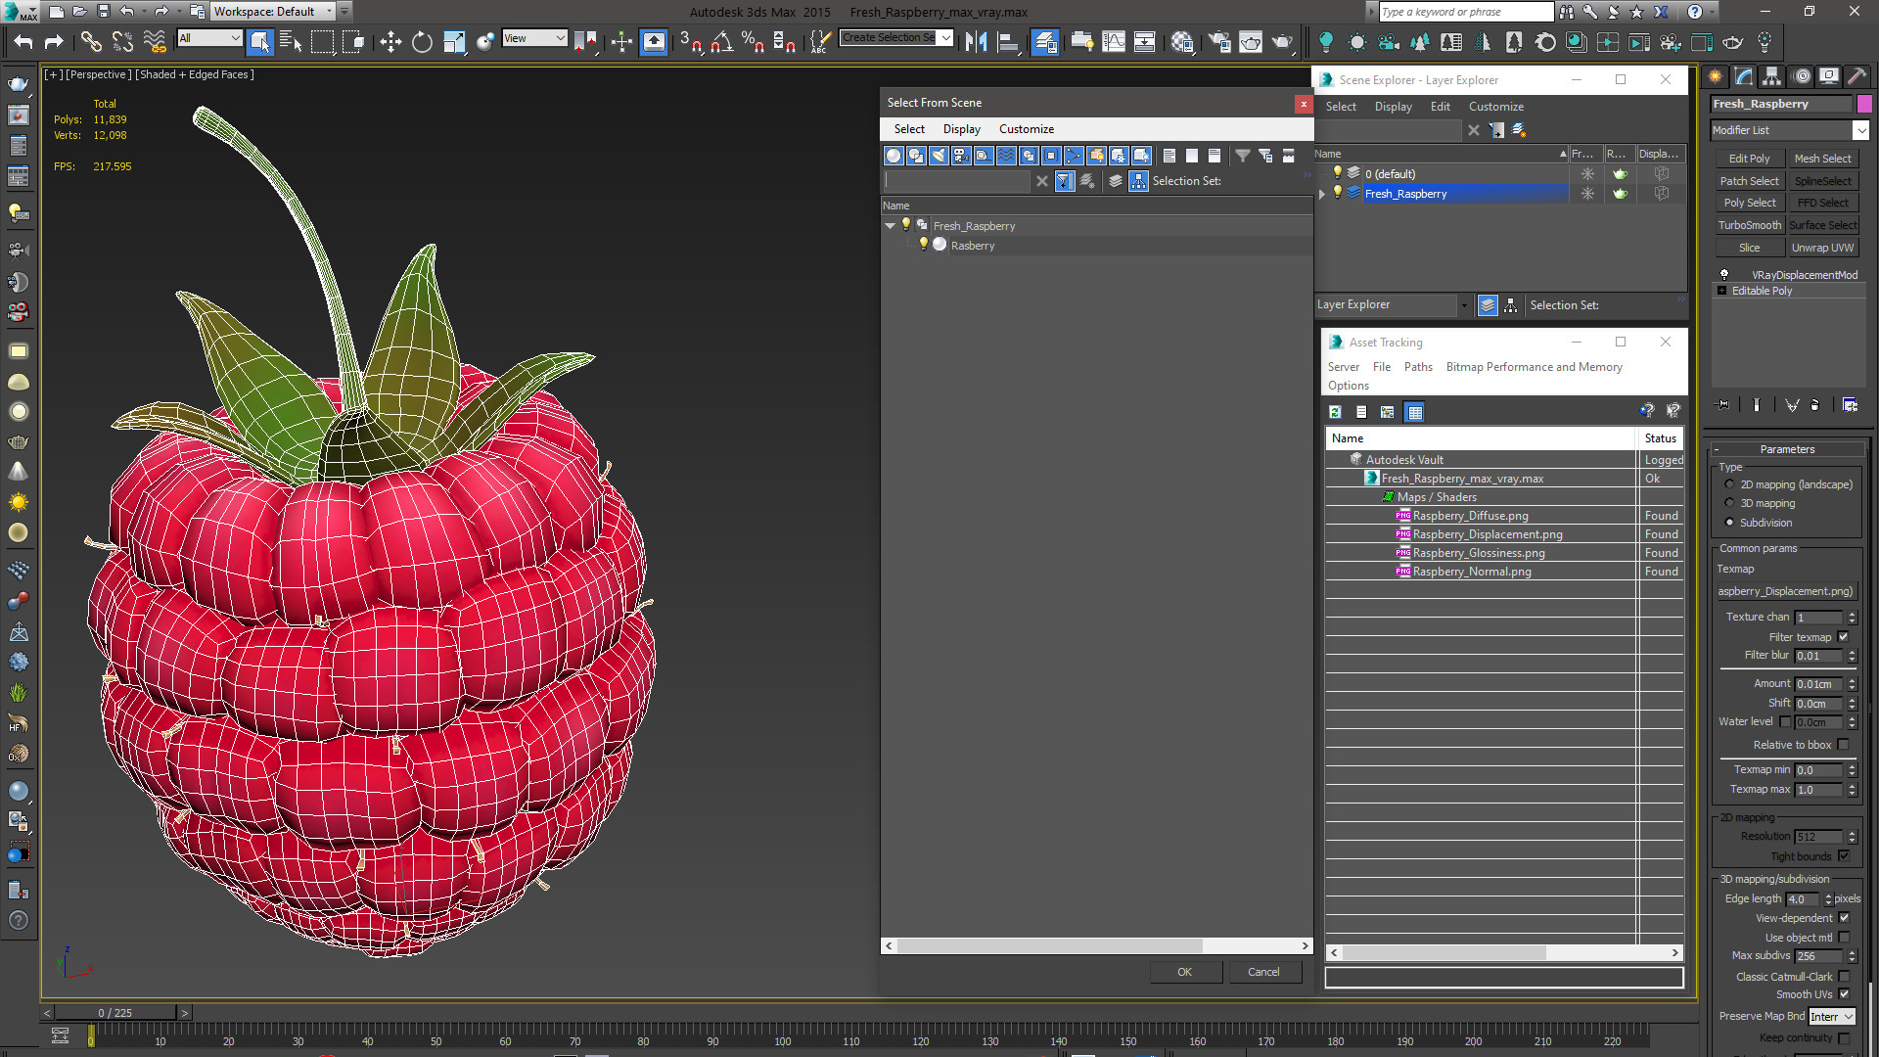Screen dimensions: 1879x1057
Task: Open Customize menu in Select From Scene
Action: (1026, 129)
